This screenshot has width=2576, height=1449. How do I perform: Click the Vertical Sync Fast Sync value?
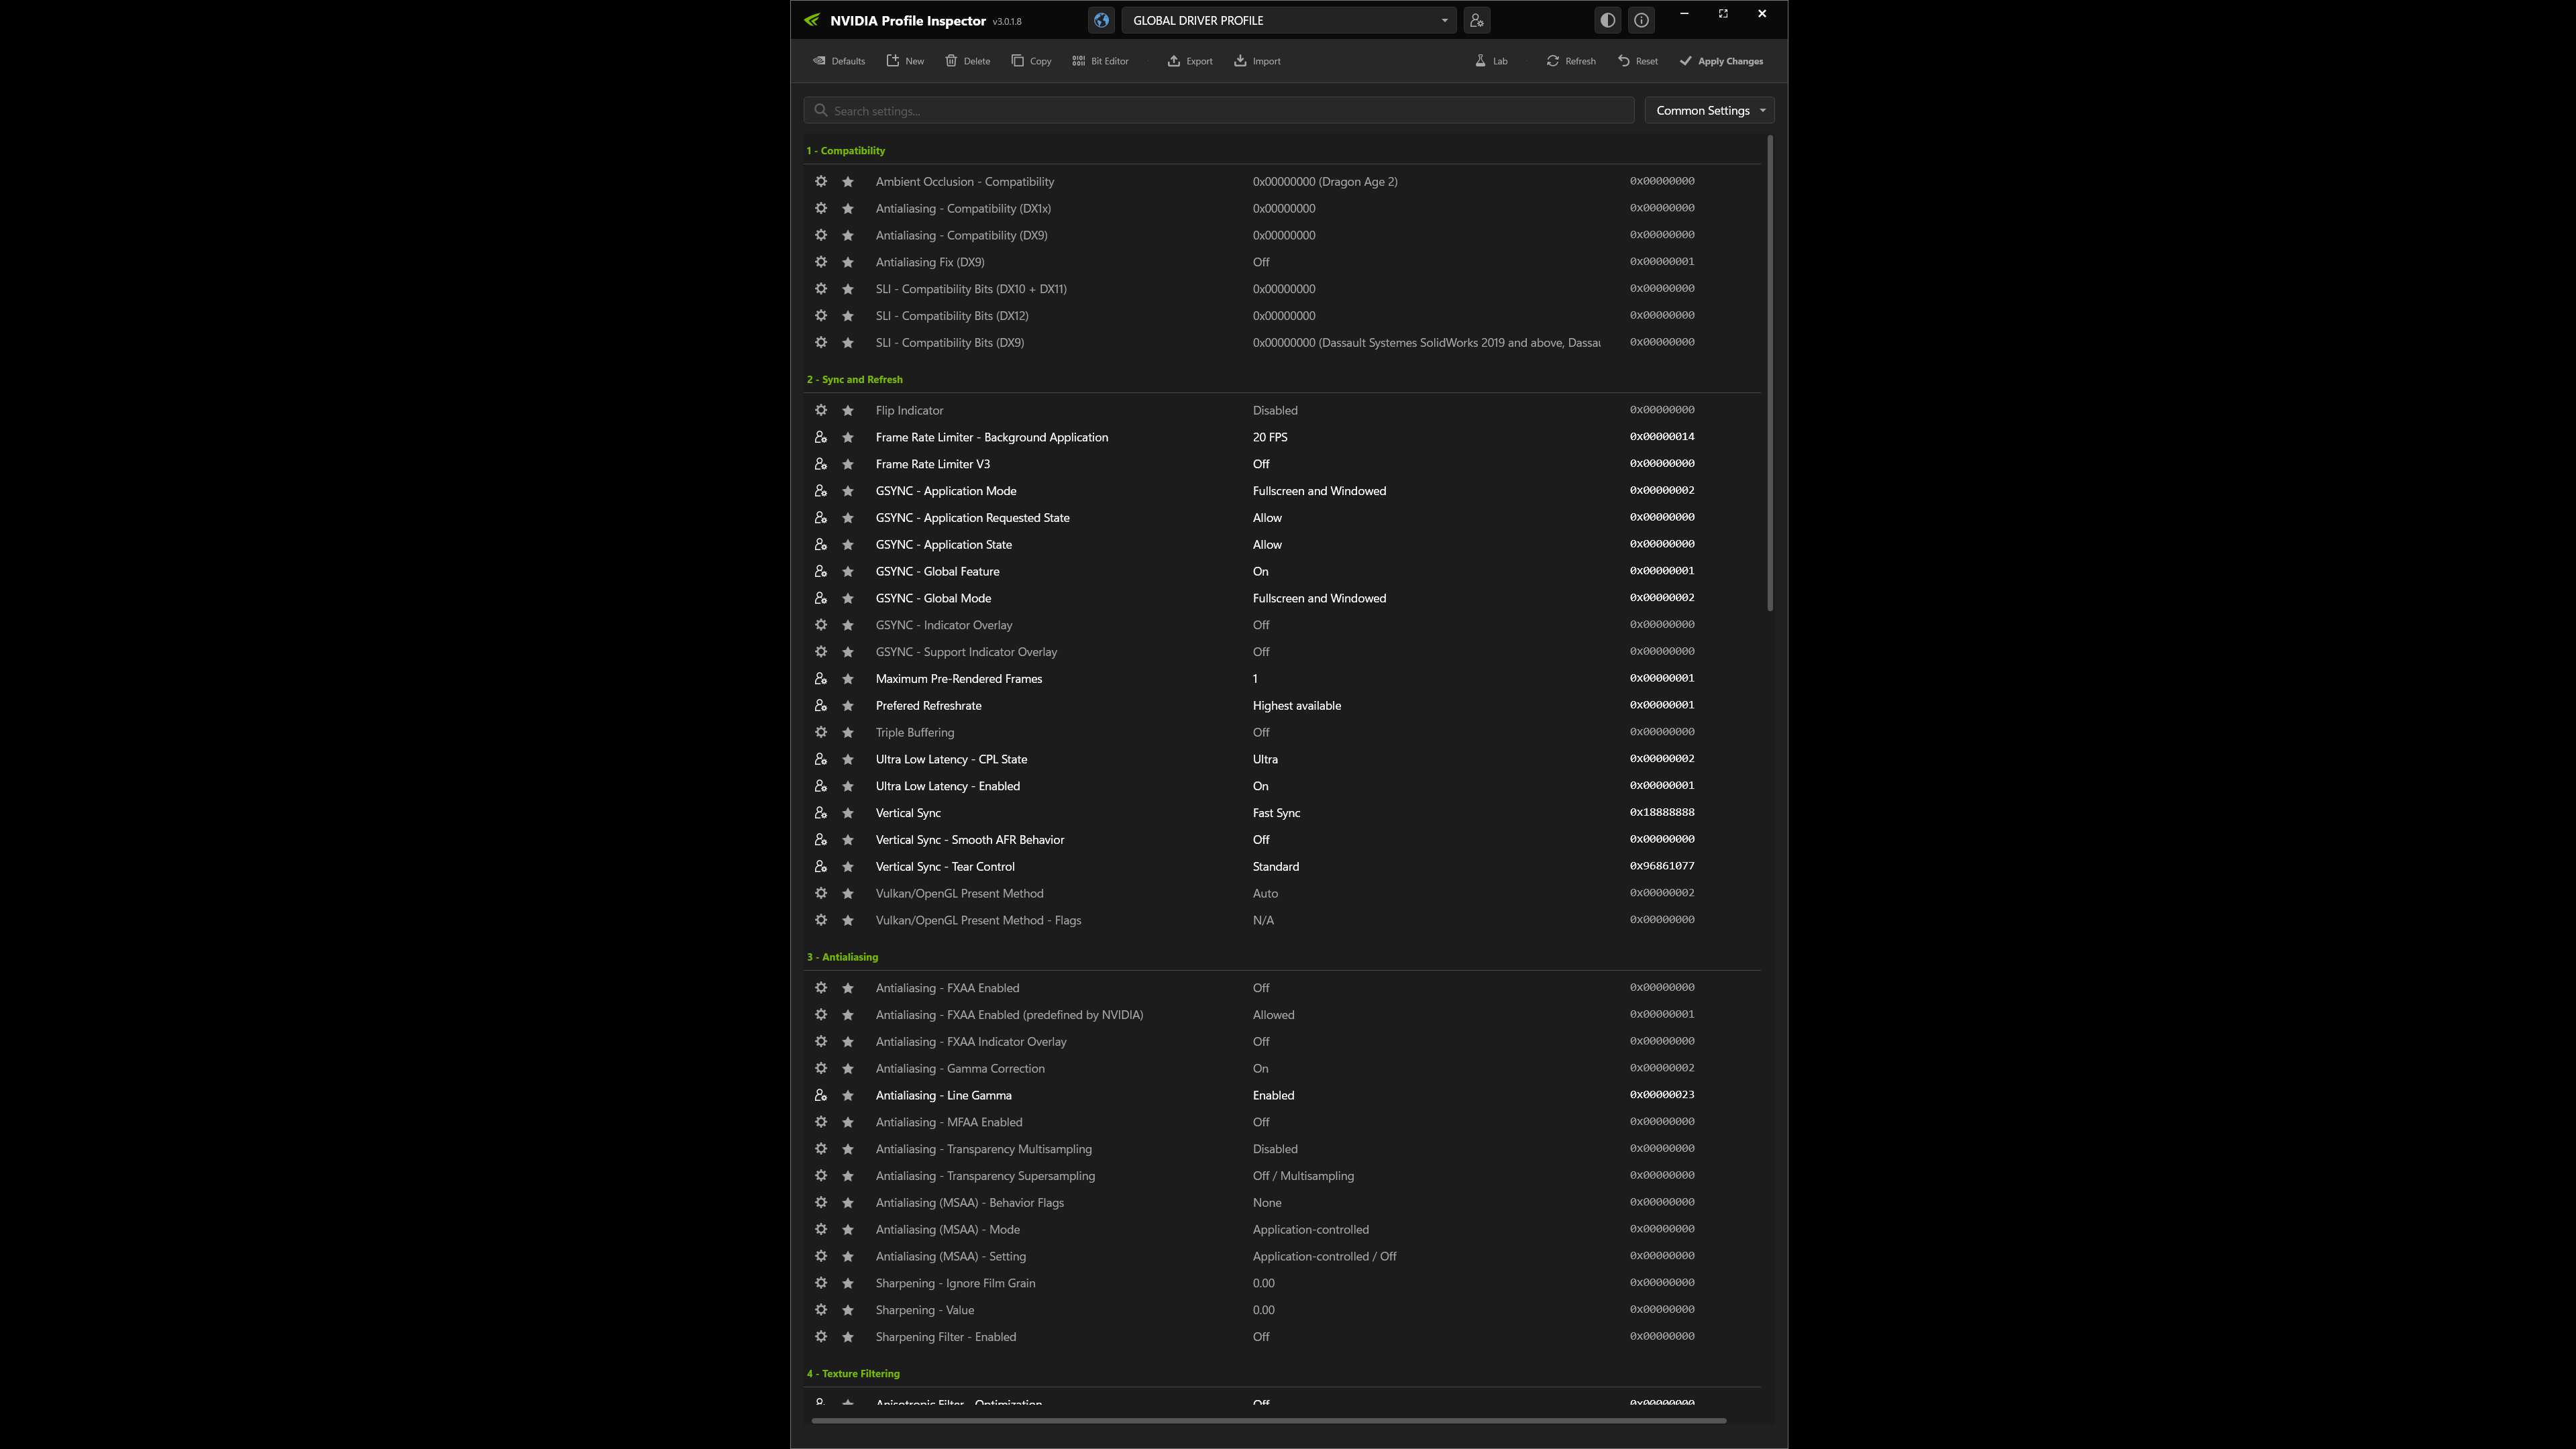1276,813
